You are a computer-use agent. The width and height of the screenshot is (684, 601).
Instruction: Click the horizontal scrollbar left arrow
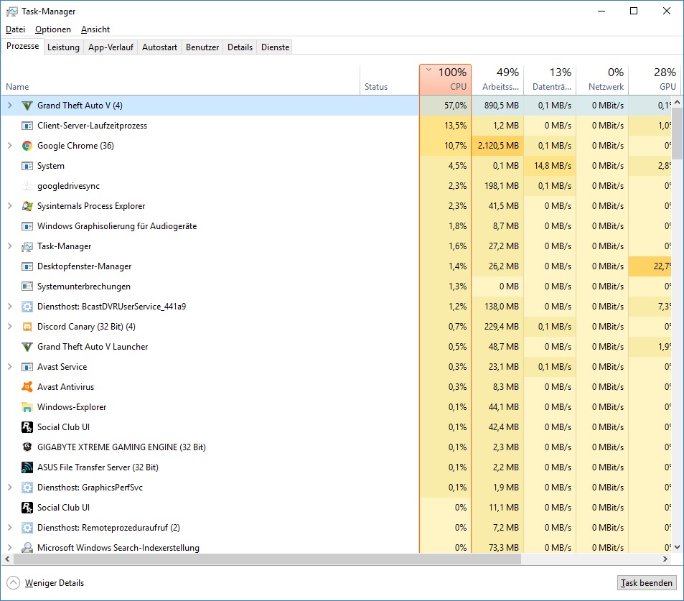7,559
